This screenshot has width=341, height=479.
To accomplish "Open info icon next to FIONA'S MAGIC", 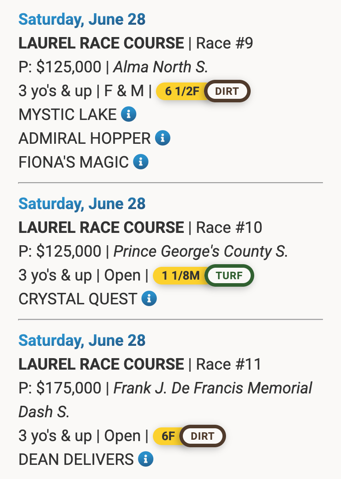I will click(141, 161).
